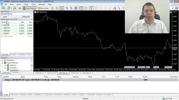Zoom out on the chart
179x100 pixels.
[x=71, y=8]
